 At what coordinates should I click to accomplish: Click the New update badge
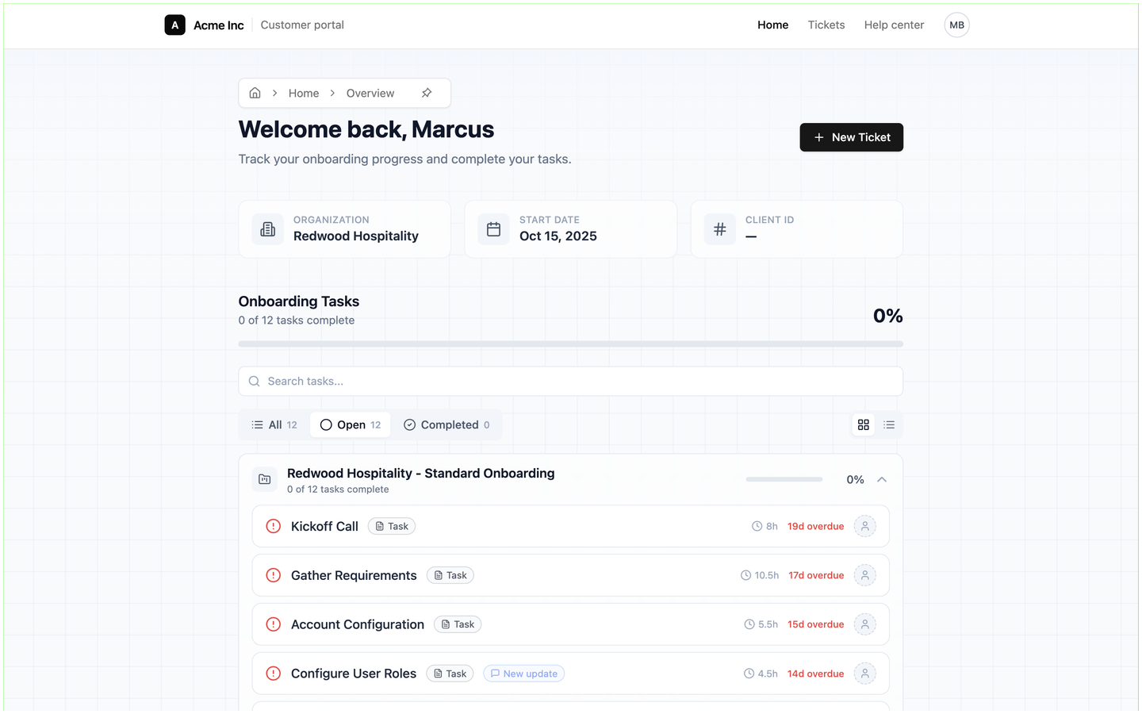pyautogui.click(x=523, y=674)
